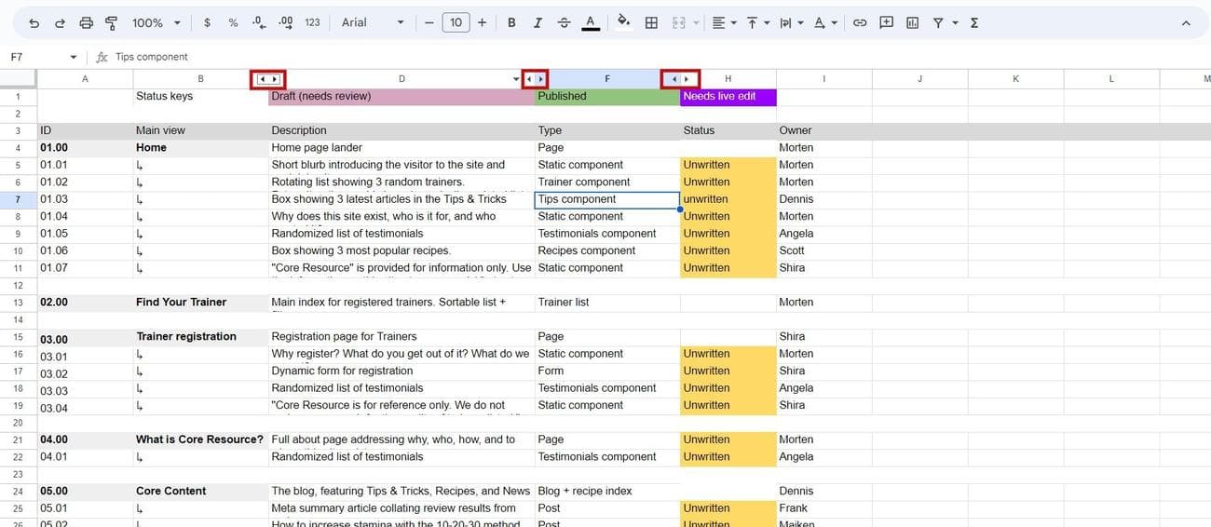This screenshot has height=527, width=1211.
Task: Click the Insert link icon
Action: pos(860,22)
